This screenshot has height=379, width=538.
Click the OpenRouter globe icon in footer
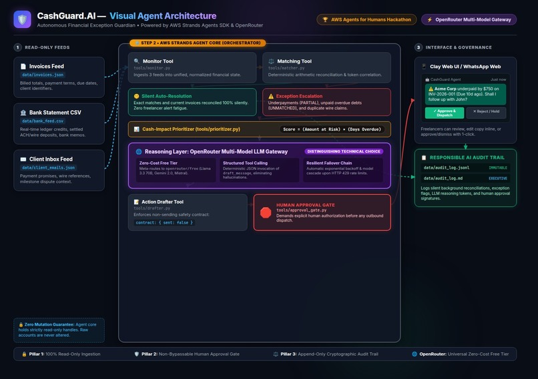click(415, 354)
